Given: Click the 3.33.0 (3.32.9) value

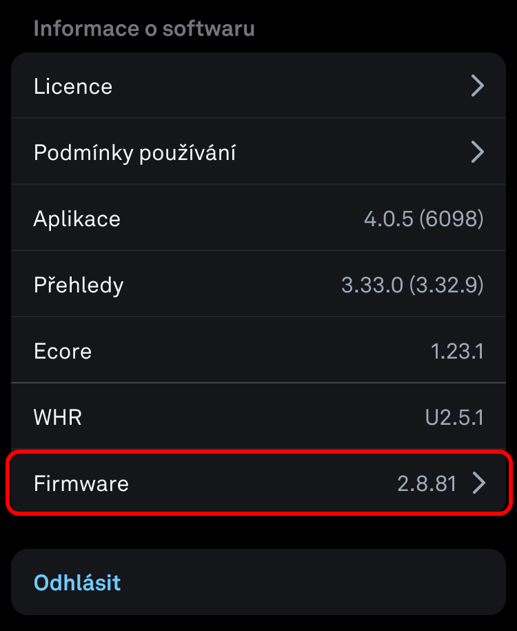Looking at the screenshot, I should (x=412, y=285).
